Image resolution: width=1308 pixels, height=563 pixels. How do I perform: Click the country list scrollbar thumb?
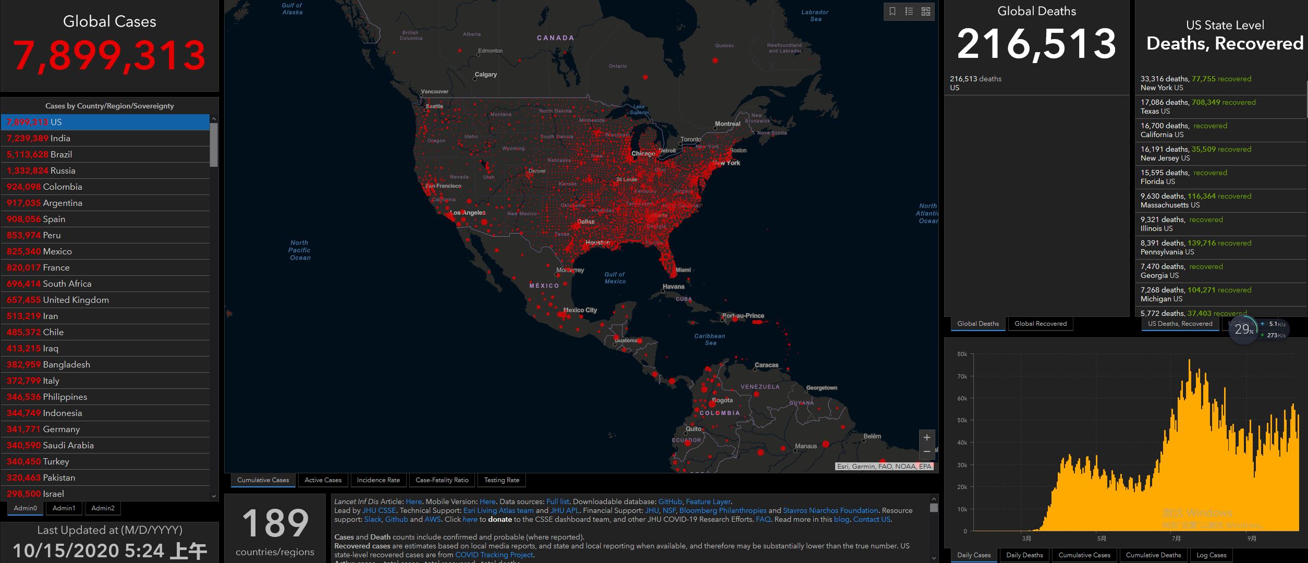point(214,145)
